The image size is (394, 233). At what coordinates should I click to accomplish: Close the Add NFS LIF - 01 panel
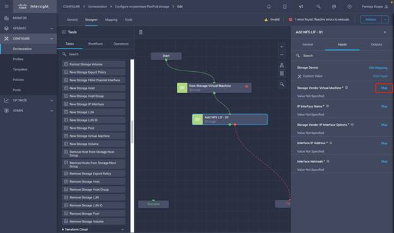point(385,32)
